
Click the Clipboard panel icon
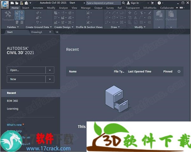click(x=171, y=14)
